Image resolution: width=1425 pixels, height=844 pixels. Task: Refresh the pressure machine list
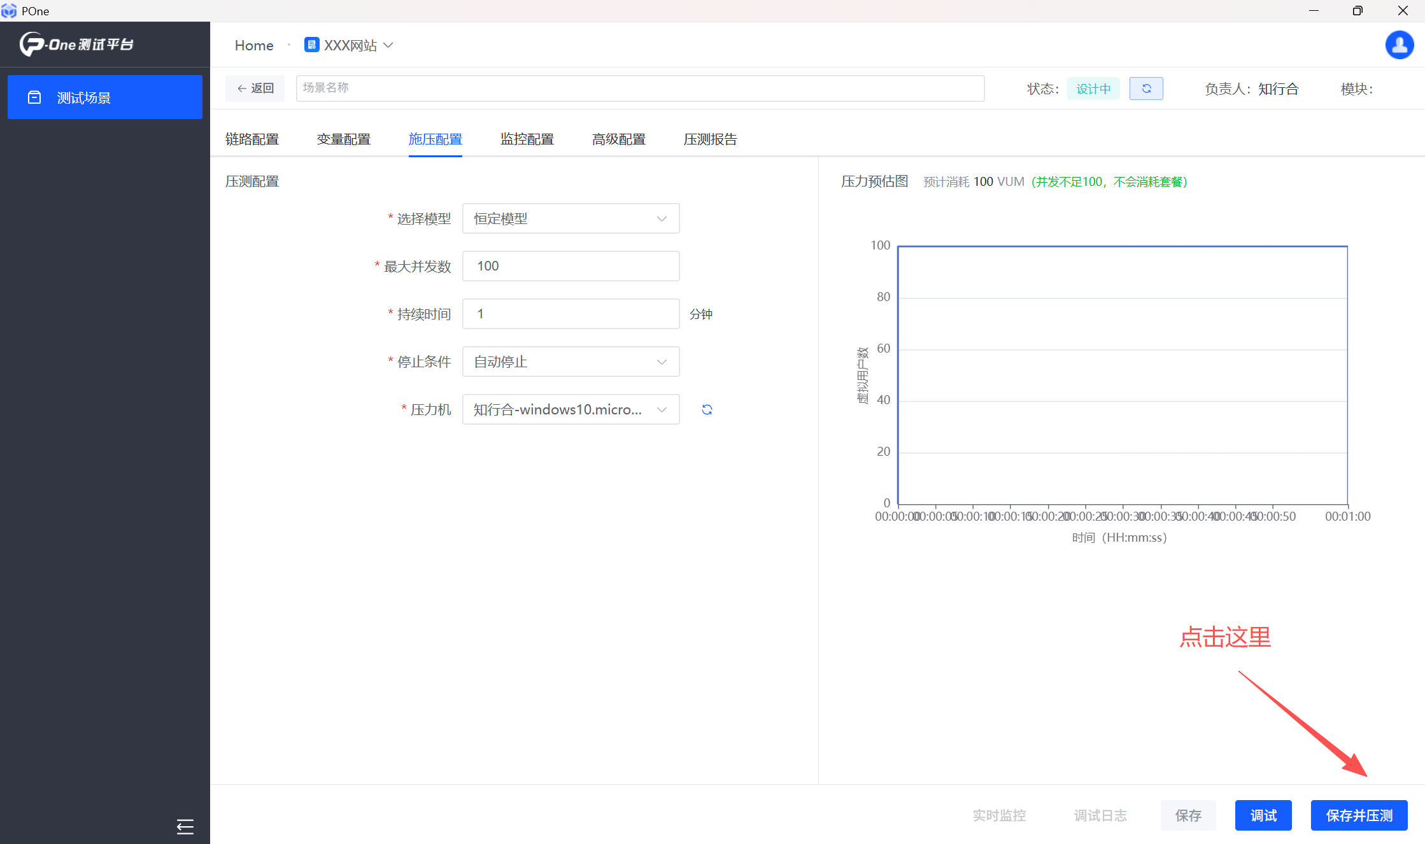[707, 409]
